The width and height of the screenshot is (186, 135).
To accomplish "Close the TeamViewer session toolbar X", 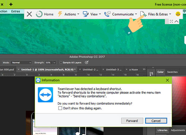I will click(x=29, y=14).
